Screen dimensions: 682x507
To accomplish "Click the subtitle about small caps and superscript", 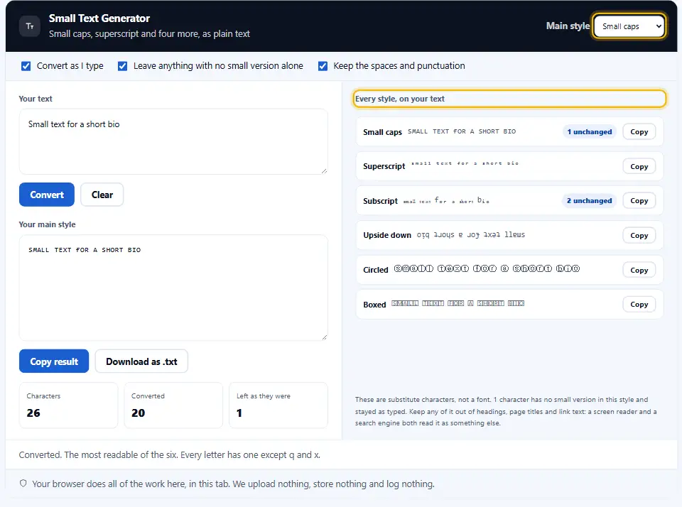I will tap(149, 34).
